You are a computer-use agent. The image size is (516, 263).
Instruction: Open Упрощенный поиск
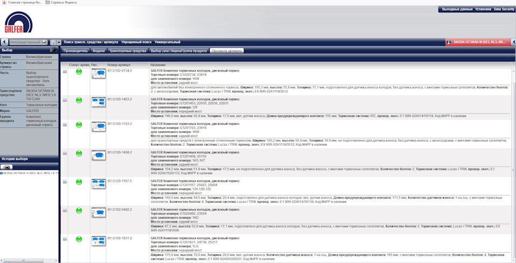136,42
